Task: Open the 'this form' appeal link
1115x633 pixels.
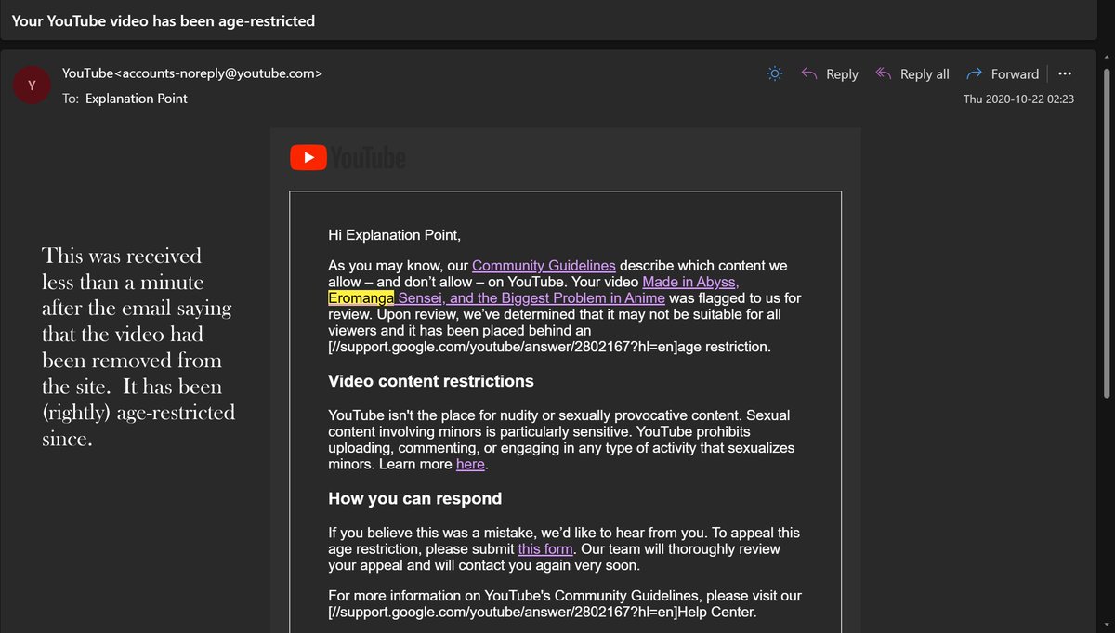Action: coord(545,548)
